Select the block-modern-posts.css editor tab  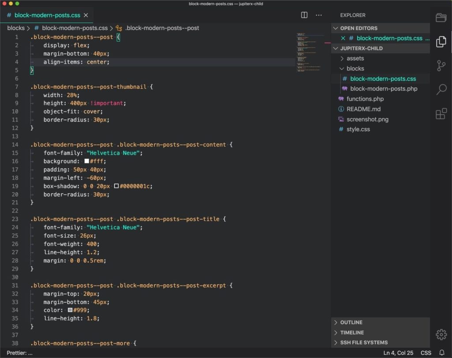click(47, 15)
